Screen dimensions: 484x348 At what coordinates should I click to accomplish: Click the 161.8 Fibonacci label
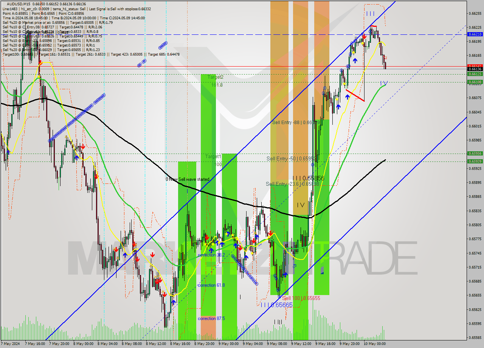coord(217,85)
